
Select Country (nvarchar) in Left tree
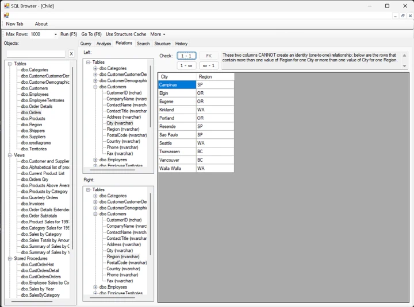(123, 141)
